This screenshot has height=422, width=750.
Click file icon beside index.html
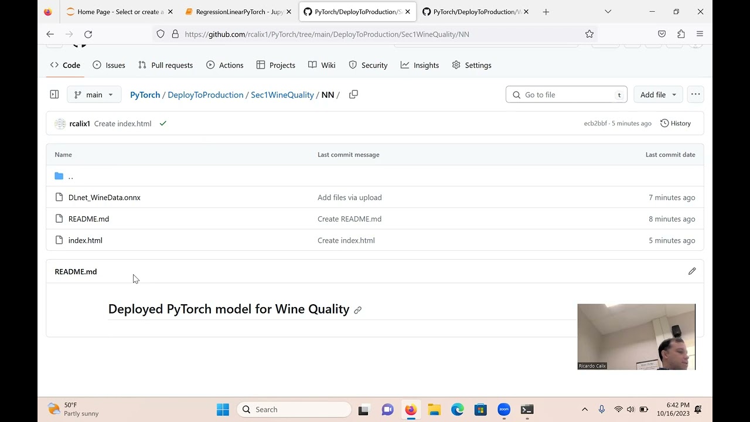pos(59,240)
